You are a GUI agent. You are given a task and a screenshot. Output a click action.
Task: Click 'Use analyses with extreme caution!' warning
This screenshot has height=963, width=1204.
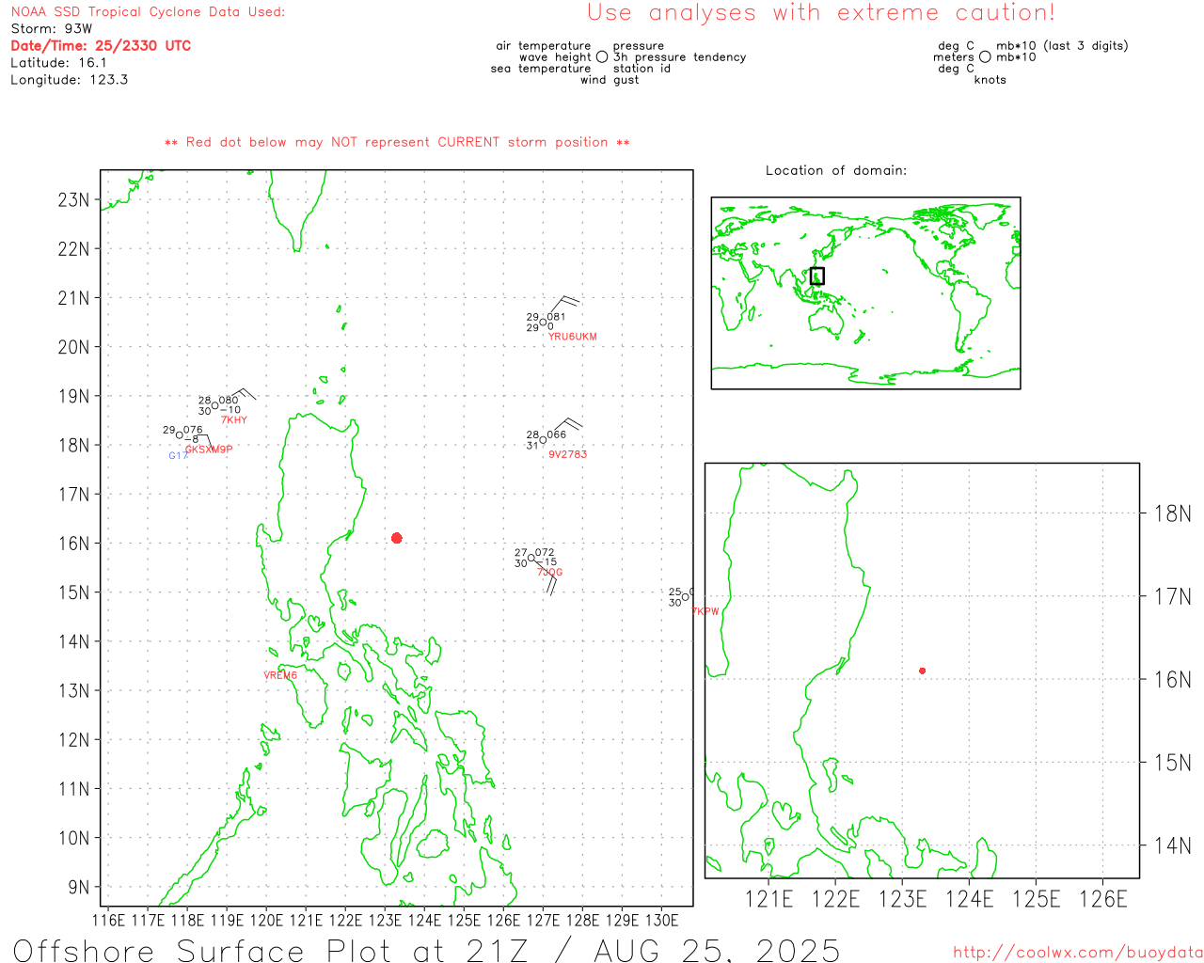821,13
